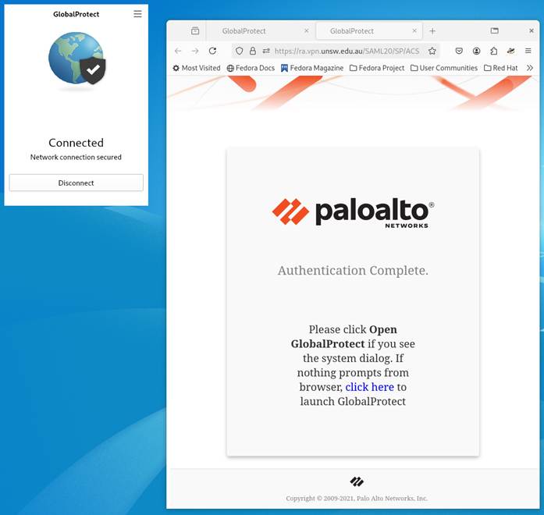This screenshot has width=544, height=515.
Task: Click the padlock site security icon
Action: click(253, 51)
